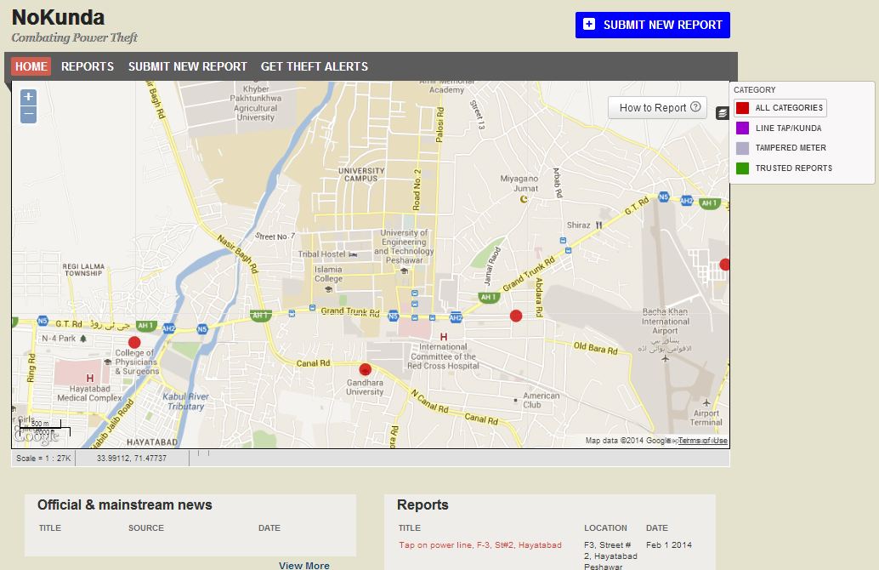The image size is (879, 570).
Task: Click the DATE column header in Reports
Action: tap(656, 528)
